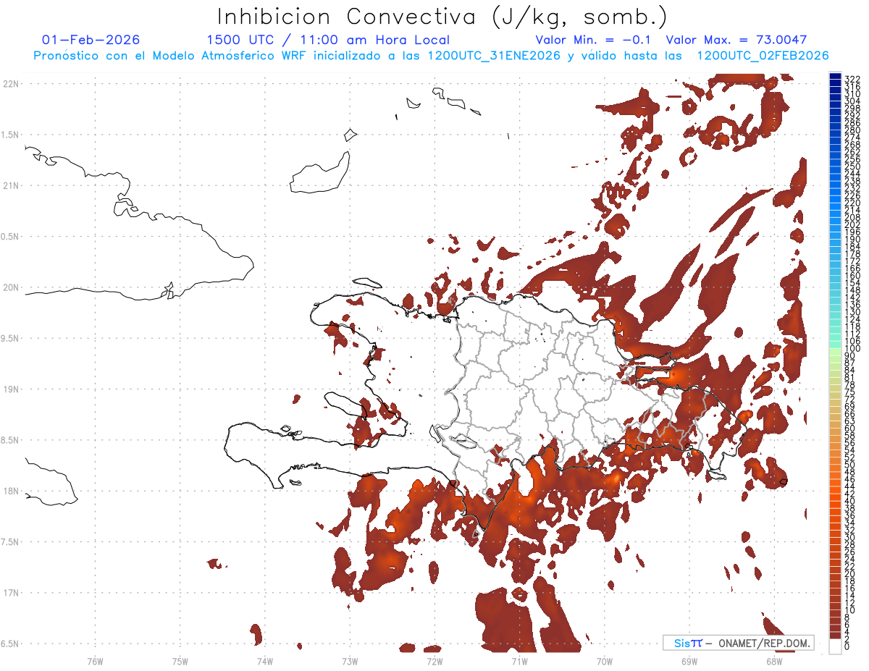The image size is (869, 671).
Task: Click the "21N" latitude label
Action: click(10, 185)
